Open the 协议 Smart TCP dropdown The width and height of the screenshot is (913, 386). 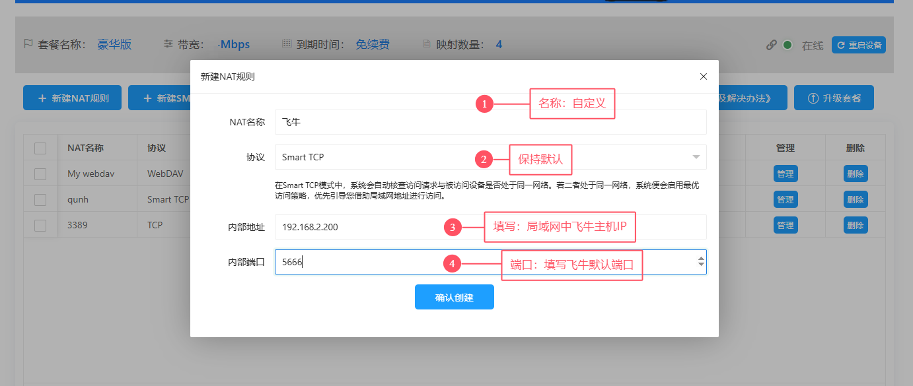(490, 157)
